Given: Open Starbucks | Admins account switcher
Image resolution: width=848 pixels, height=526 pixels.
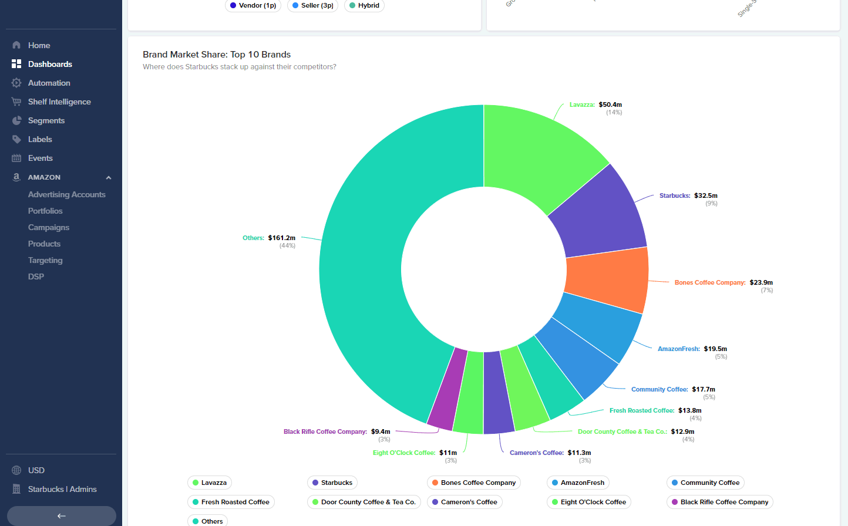Looking at the screenshot, I should [x=62, y=489].
